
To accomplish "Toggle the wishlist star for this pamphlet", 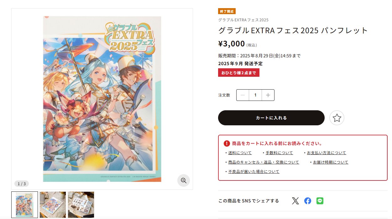I will click(x=337, y=118).
